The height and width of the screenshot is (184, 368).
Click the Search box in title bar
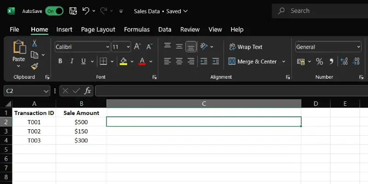coord(322,11)
